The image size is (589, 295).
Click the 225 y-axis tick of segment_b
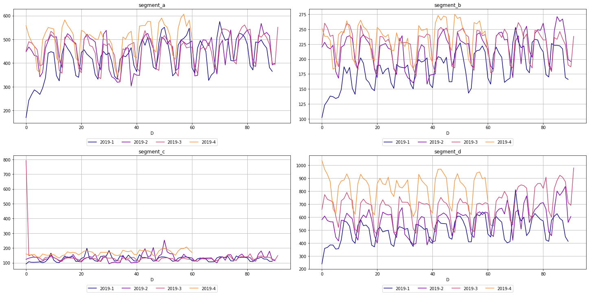(x=302, y=45)
